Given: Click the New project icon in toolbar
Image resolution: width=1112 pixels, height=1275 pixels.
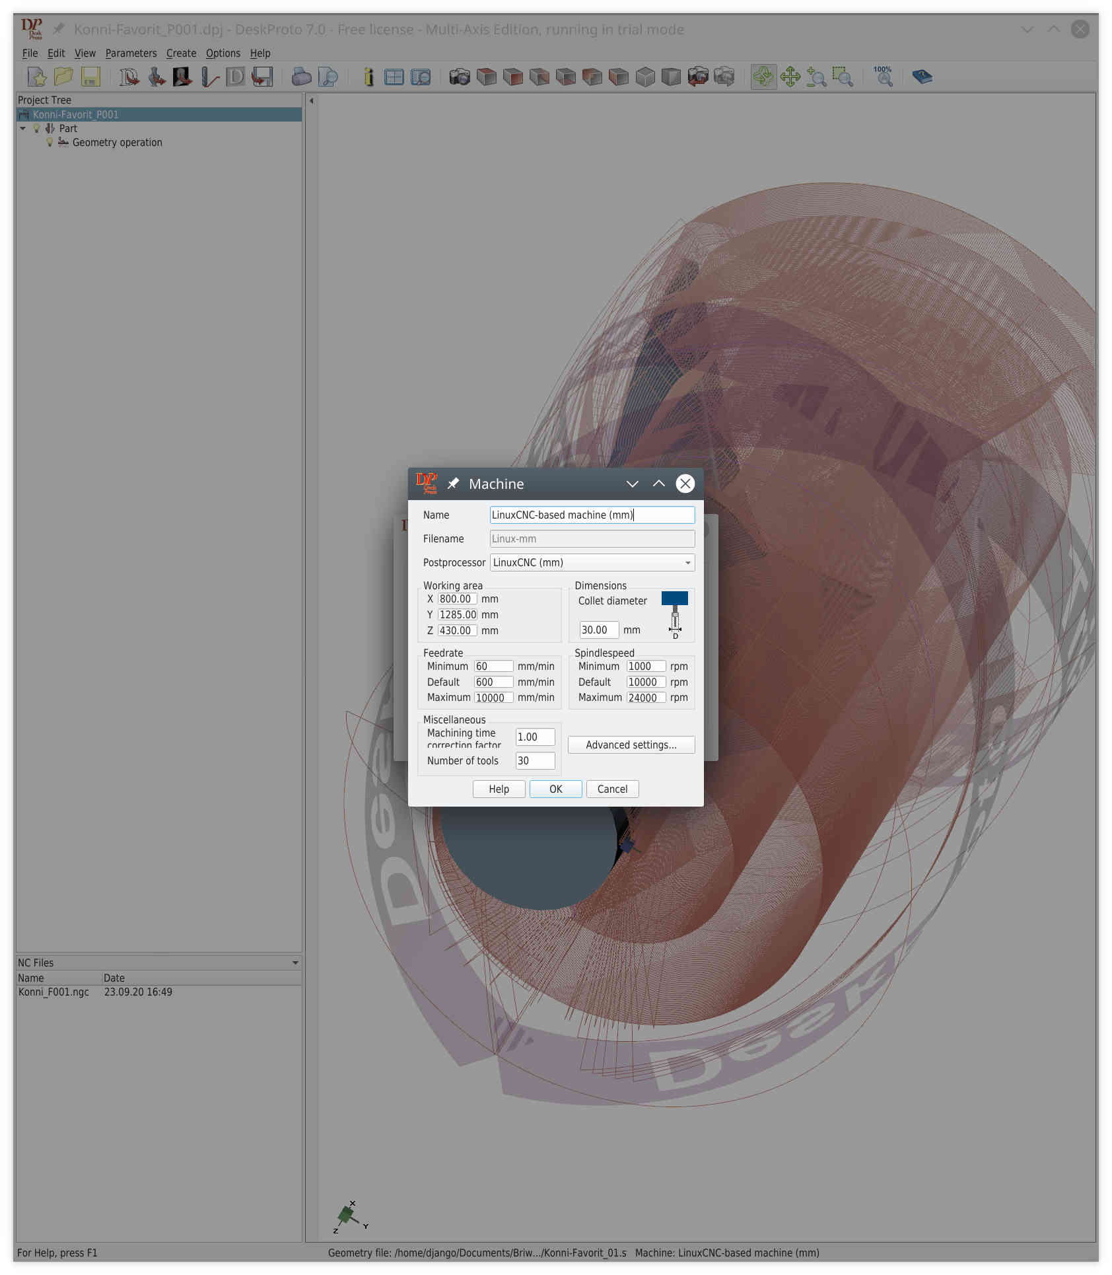Looking at the screenshot, I should tap(37, 77).
